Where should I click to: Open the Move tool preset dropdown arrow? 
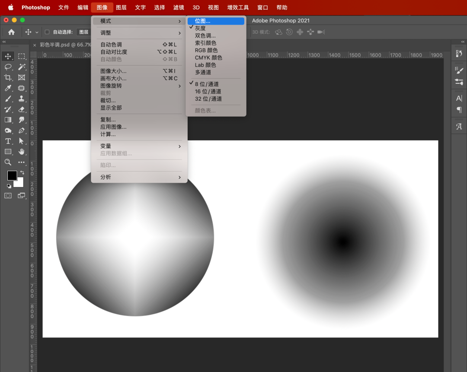click(37, 32)
